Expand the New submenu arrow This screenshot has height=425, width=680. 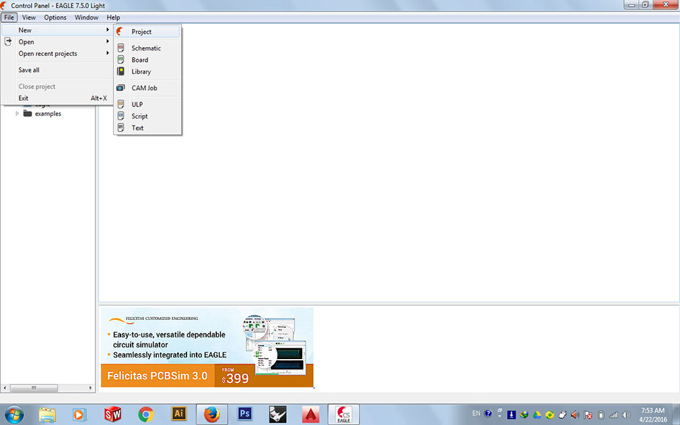tap(108, 30)
